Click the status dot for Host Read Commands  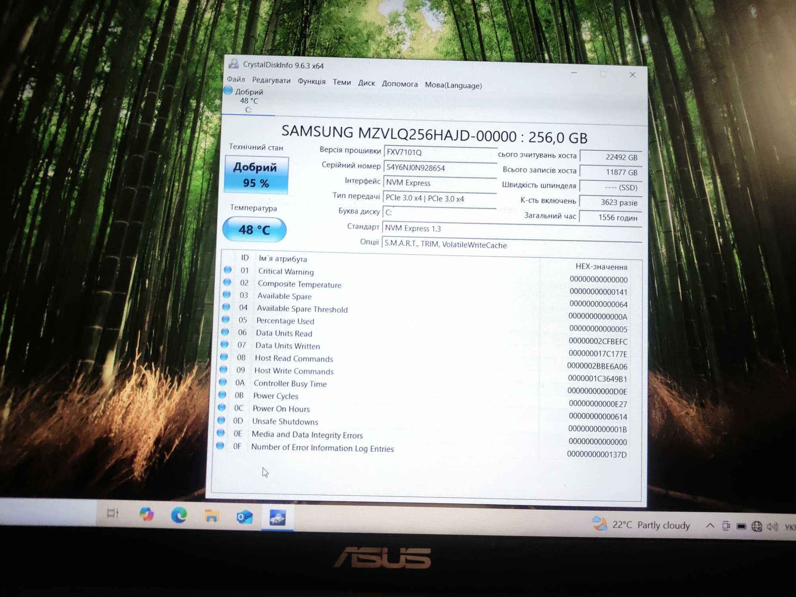coord(224,357)
